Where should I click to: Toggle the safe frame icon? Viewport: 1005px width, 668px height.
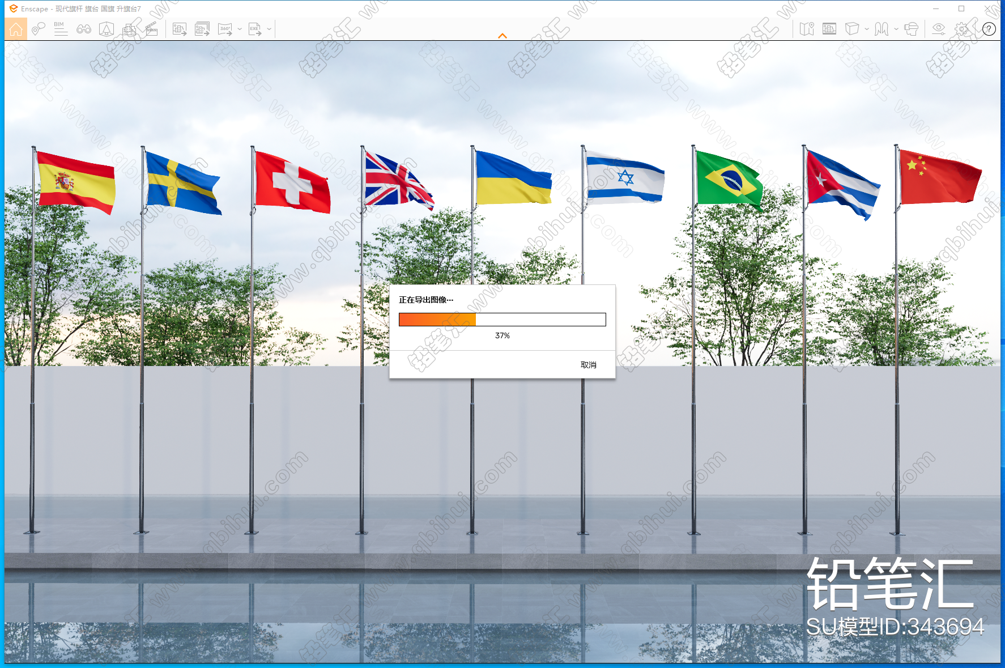tap(829, 29)
